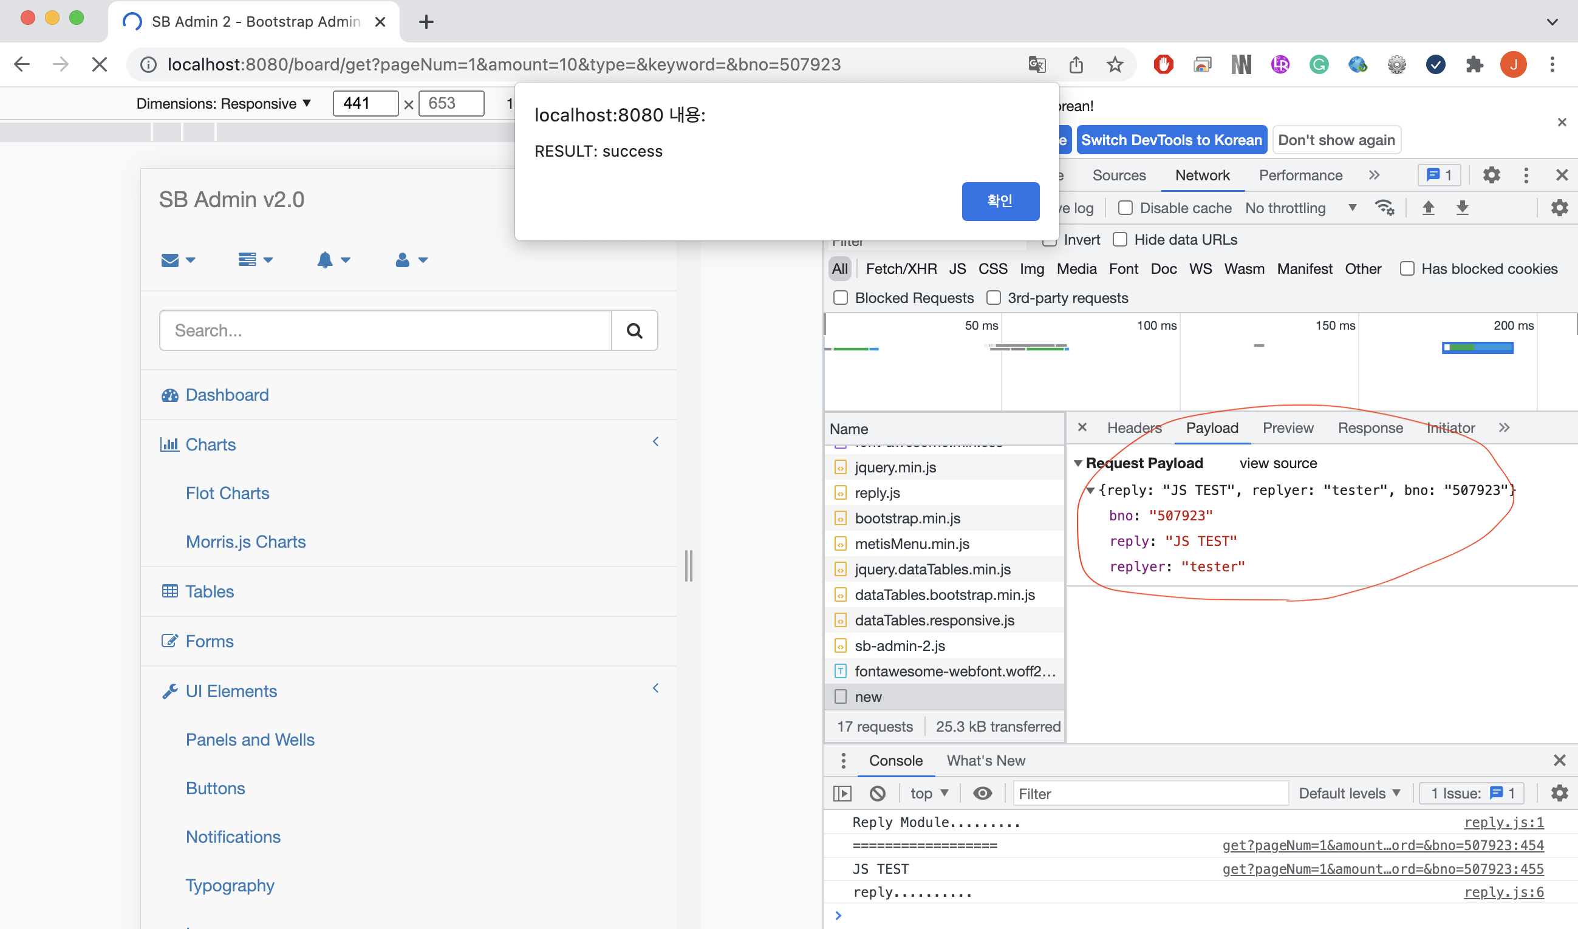Collapse the Request Payload section
Image resolution: width=1578 pixels, height=929 pixels.
click(x=1078, y=463)
